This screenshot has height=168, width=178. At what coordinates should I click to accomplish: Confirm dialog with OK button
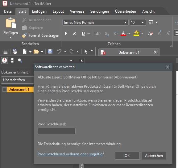(127, 156)
